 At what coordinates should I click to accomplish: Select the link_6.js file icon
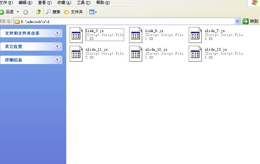[x=136, y=35]
